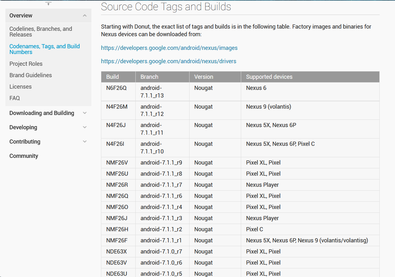The image size is (395, 277).
Task: Click branch android-7.1.0_r5
Action: click(161, 274)
